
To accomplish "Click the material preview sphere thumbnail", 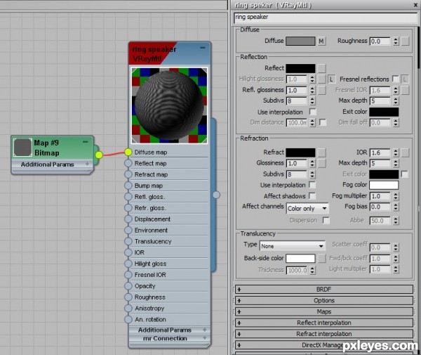I will [169, 105].
